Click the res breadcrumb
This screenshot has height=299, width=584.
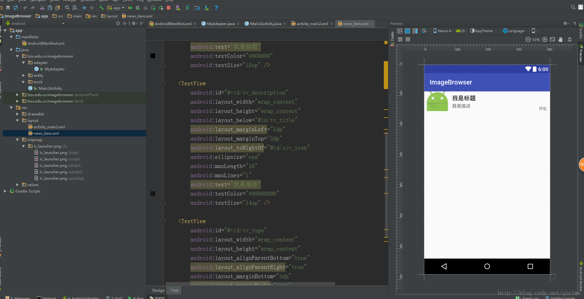tap(91, 16)
